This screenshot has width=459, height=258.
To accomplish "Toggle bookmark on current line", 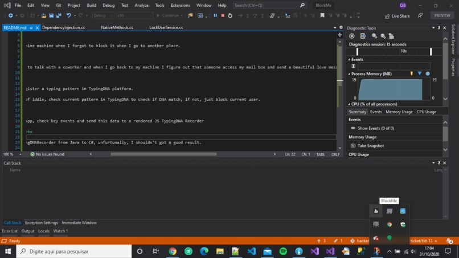I will tap(322, 15).
